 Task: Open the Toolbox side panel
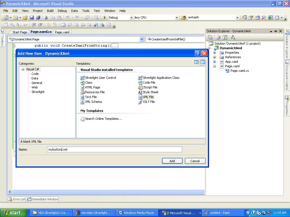coord(3,38)
